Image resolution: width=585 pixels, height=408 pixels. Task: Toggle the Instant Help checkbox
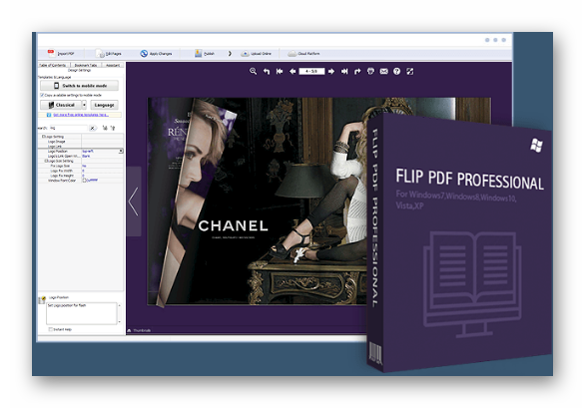tap(50, 329)
